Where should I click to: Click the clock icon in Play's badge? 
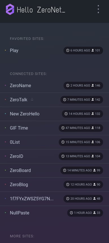coord(68,50)
